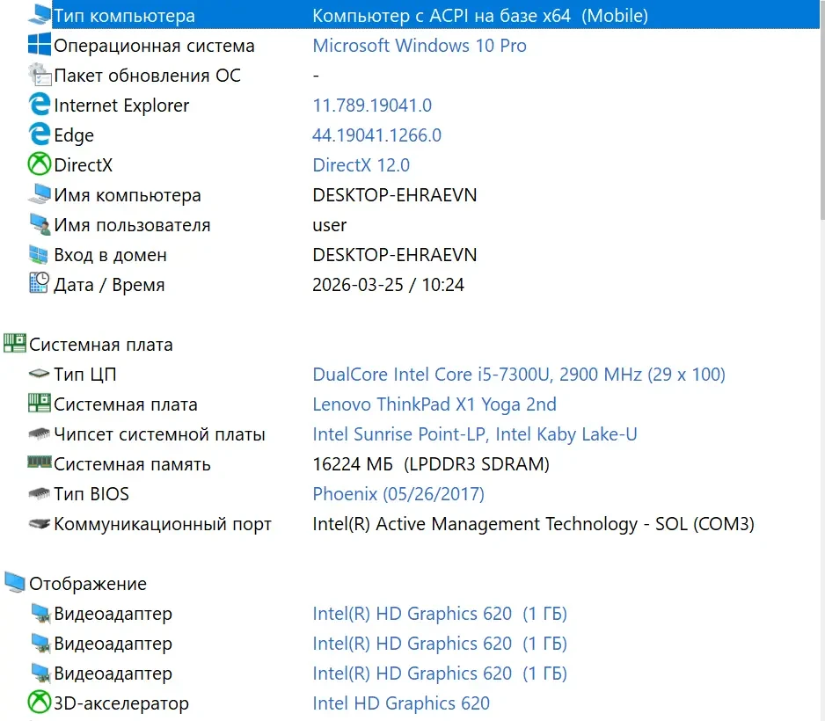
Task: Open the Intel HD Graphics 620 accelerator link
Action: pos(402,703)
